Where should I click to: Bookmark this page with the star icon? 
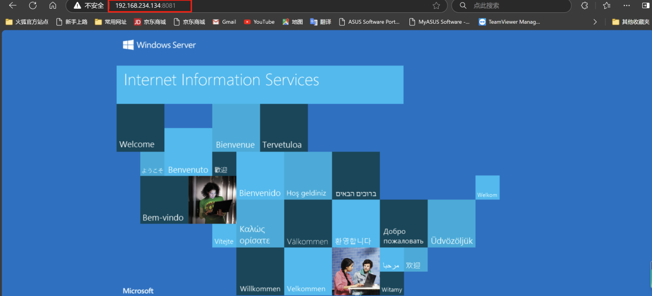pos(436,6)
